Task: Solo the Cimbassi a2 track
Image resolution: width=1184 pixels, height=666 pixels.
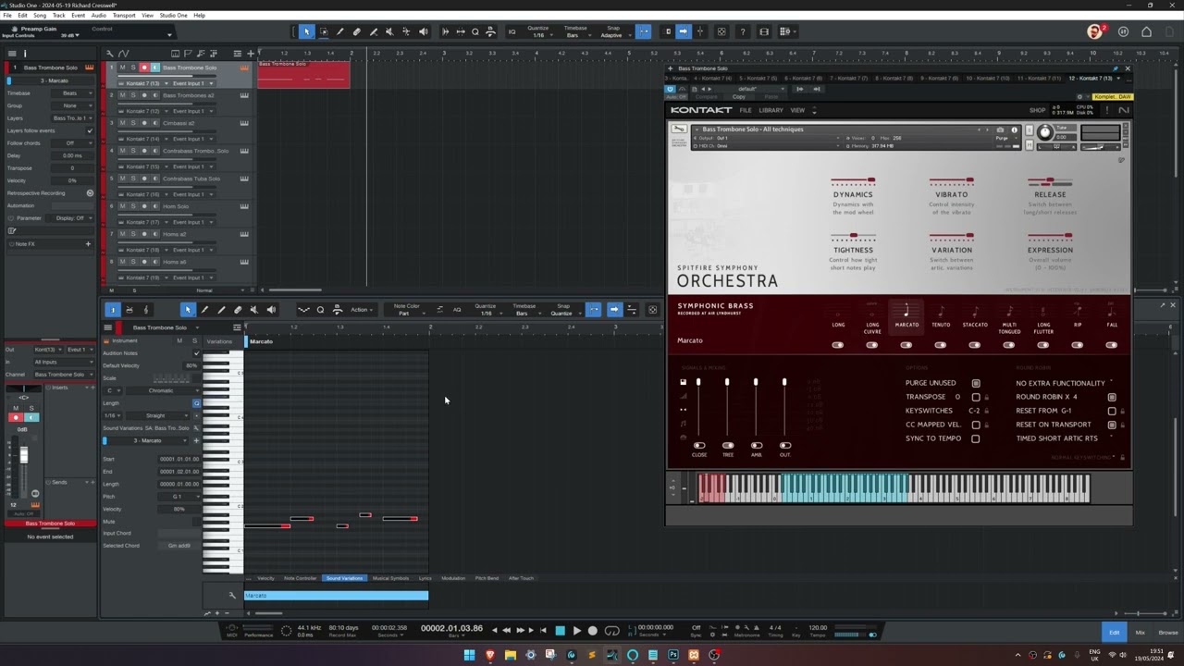Action: pyautogui.click(x=132, y=123)
